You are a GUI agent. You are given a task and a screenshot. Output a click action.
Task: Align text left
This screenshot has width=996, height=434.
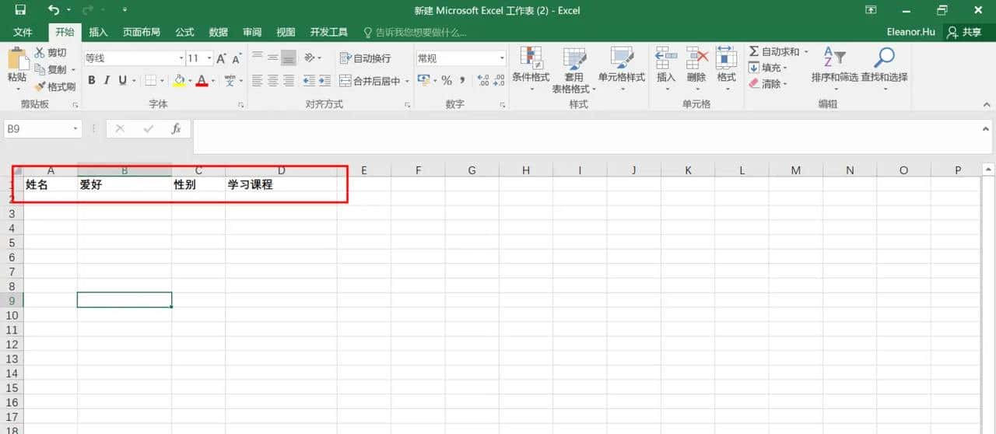click(258, 80)
